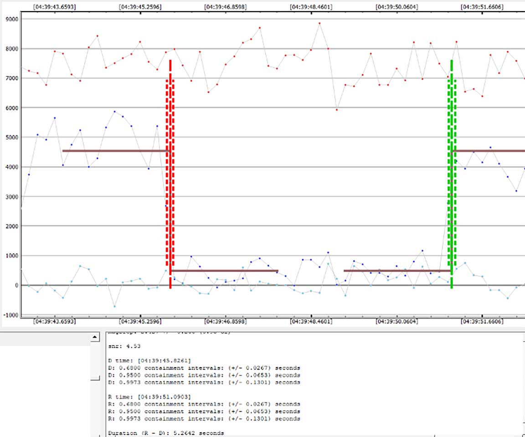
Task: Click the "D time: [04:39:45.8261]" line
Action: pos(149,361)
